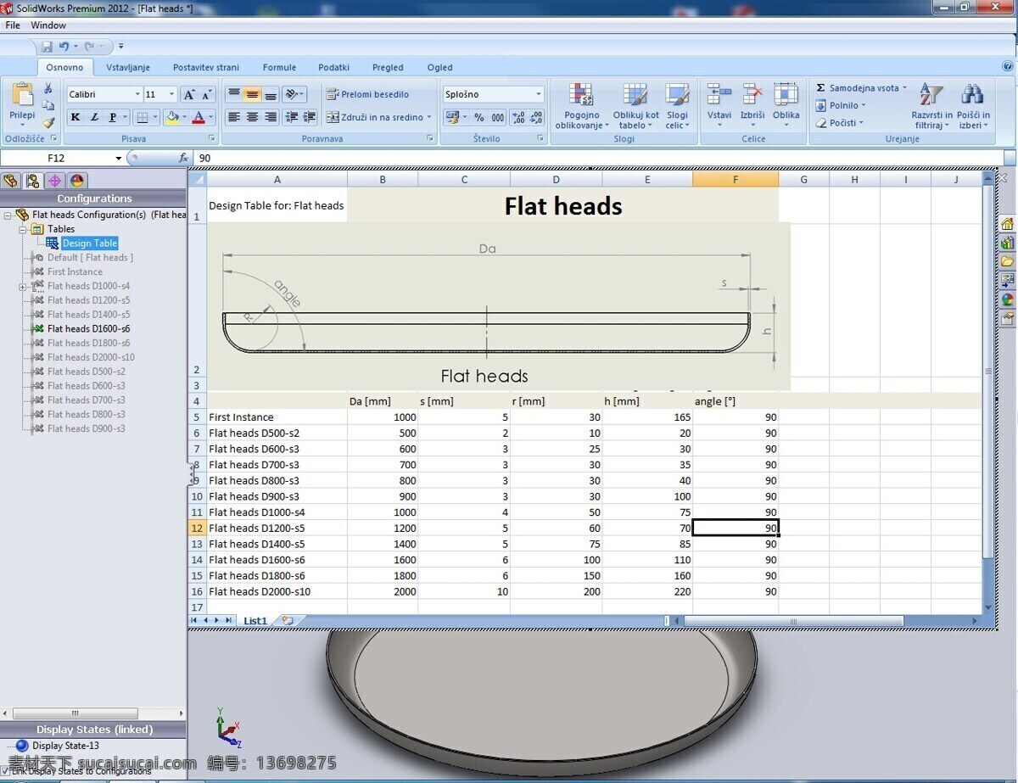Click the Cut scissors icon

coord(48,89)
